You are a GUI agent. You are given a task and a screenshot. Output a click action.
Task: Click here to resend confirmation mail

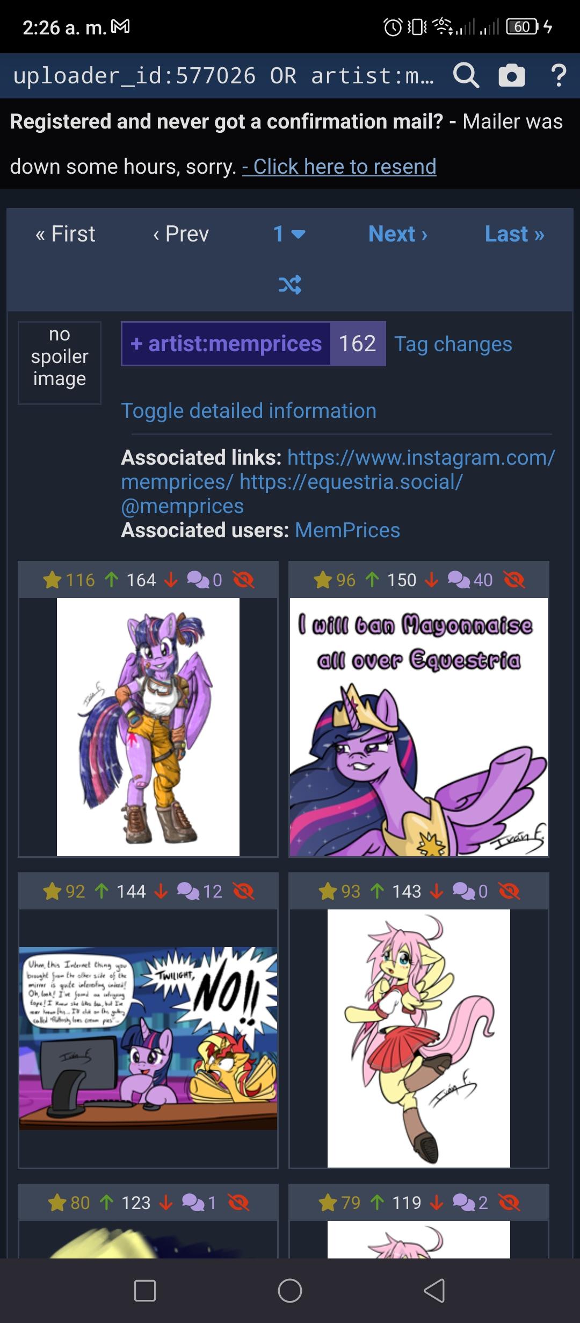click(x=339, y=167)
